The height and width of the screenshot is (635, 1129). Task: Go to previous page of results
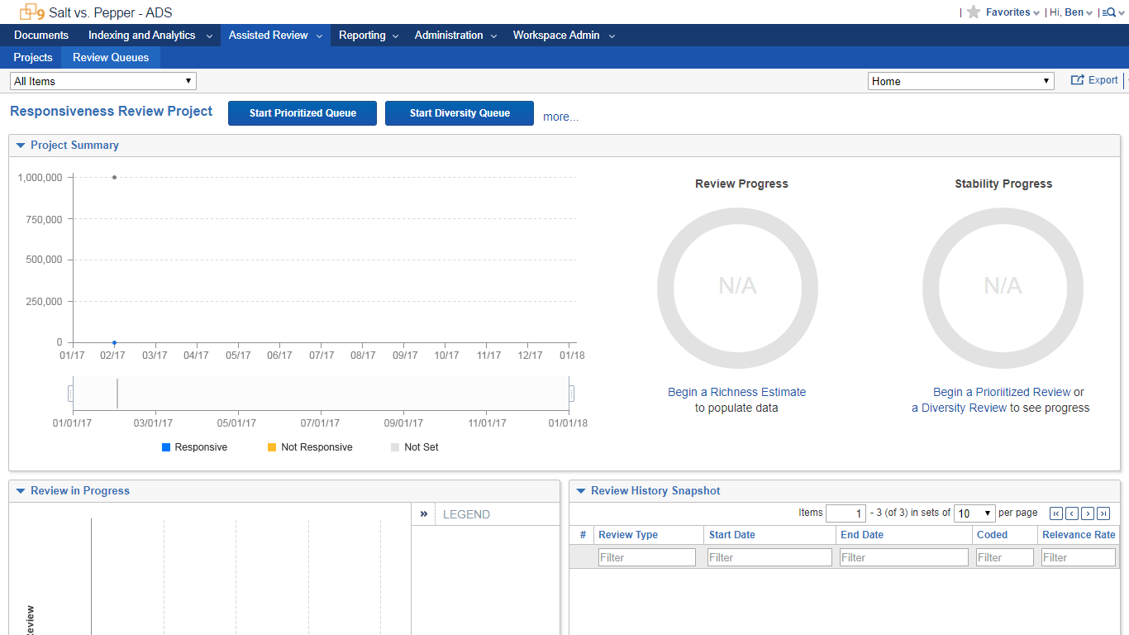1071,513
